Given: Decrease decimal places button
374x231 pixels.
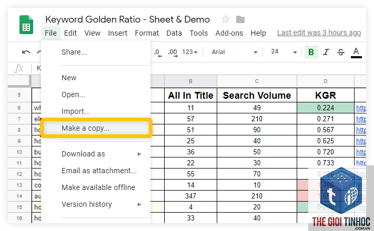Looking at the screenshot, I should [x=158, y=52].
